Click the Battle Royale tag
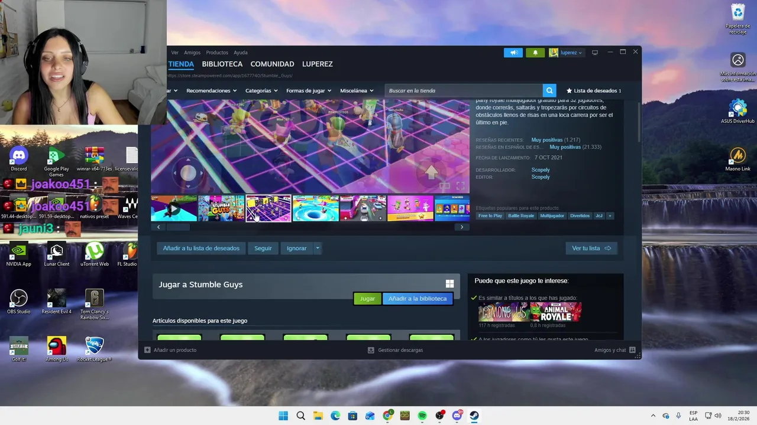This screenshot has height=425, width=757. pos(521,215)
